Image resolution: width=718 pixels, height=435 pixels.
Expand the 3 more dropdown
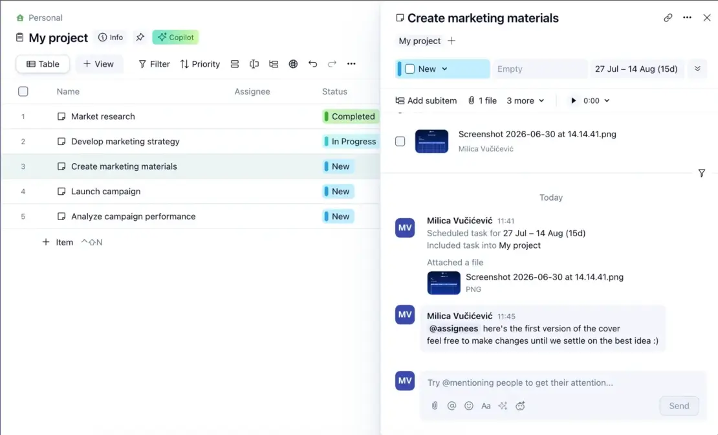pyautogui.click(x=525, y=100)
